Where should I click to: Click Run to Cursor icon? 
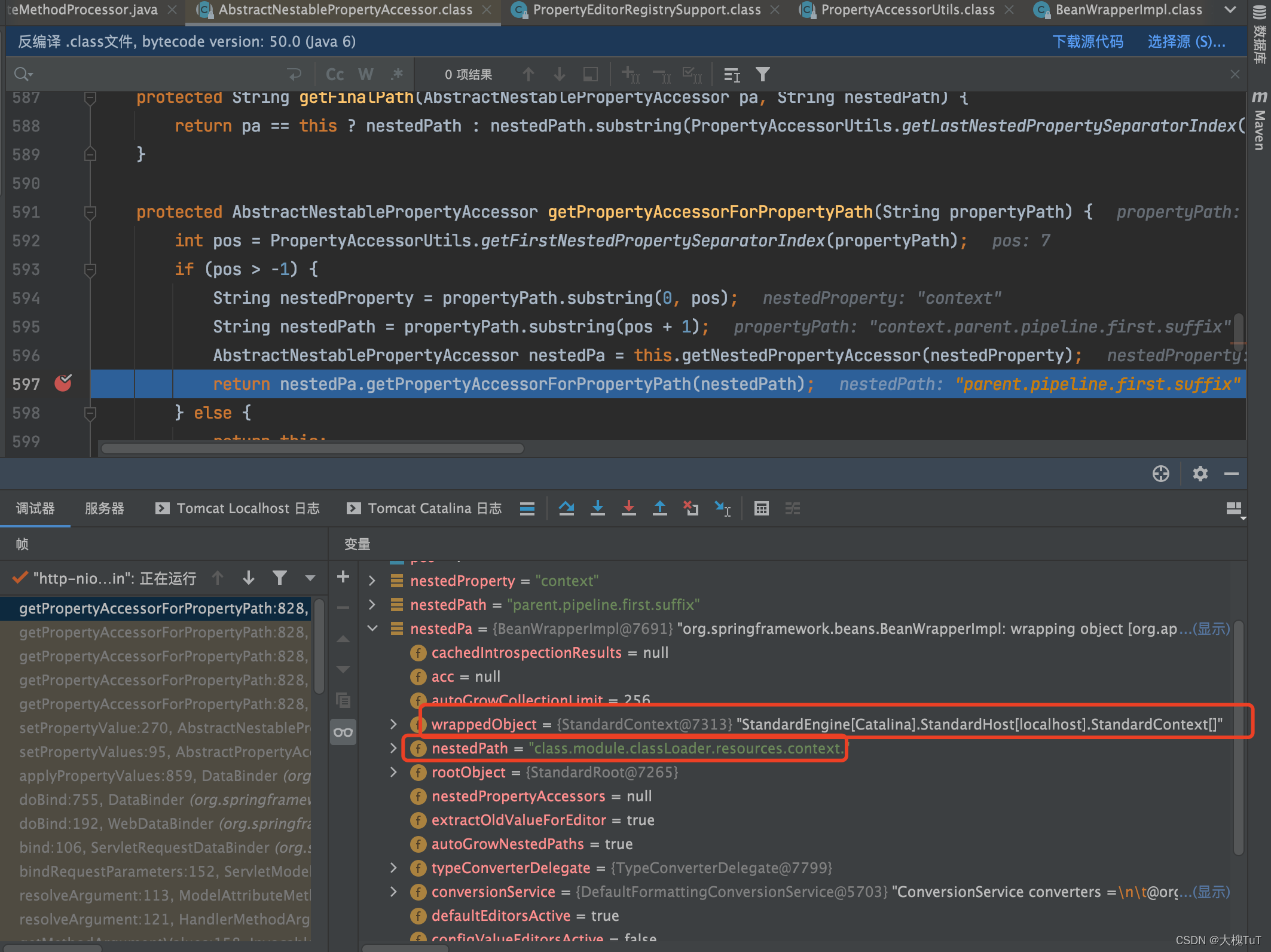tap(722, 508)
